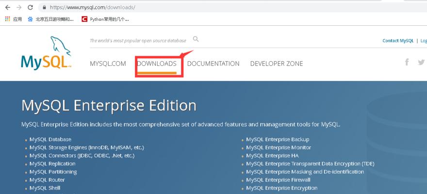Open the Baidu paw-icon Beijing travel bookmark

[50, 19]
